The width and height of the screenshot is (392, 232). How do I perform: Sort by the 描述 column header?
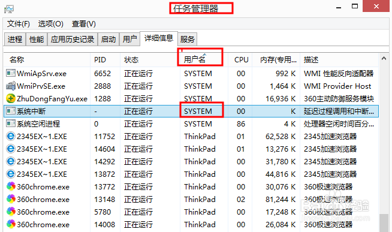tap(339, 60)
